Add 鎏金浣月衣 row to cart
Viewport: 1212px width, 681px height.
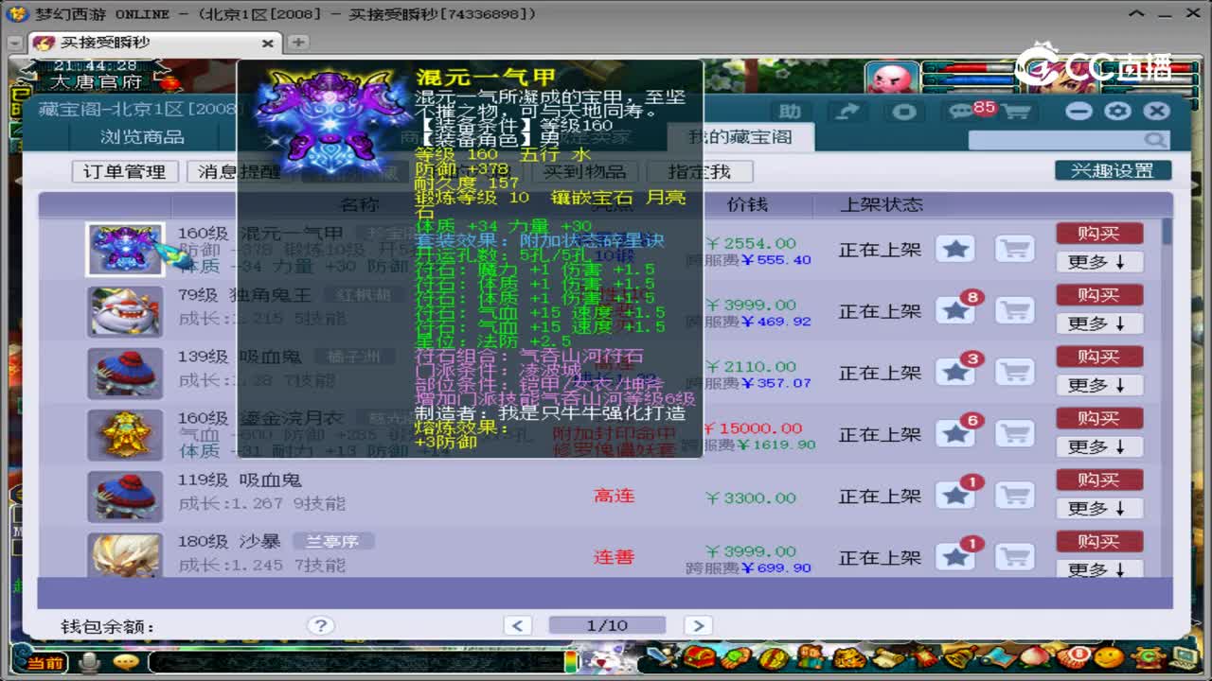(x=1015, y=434)
